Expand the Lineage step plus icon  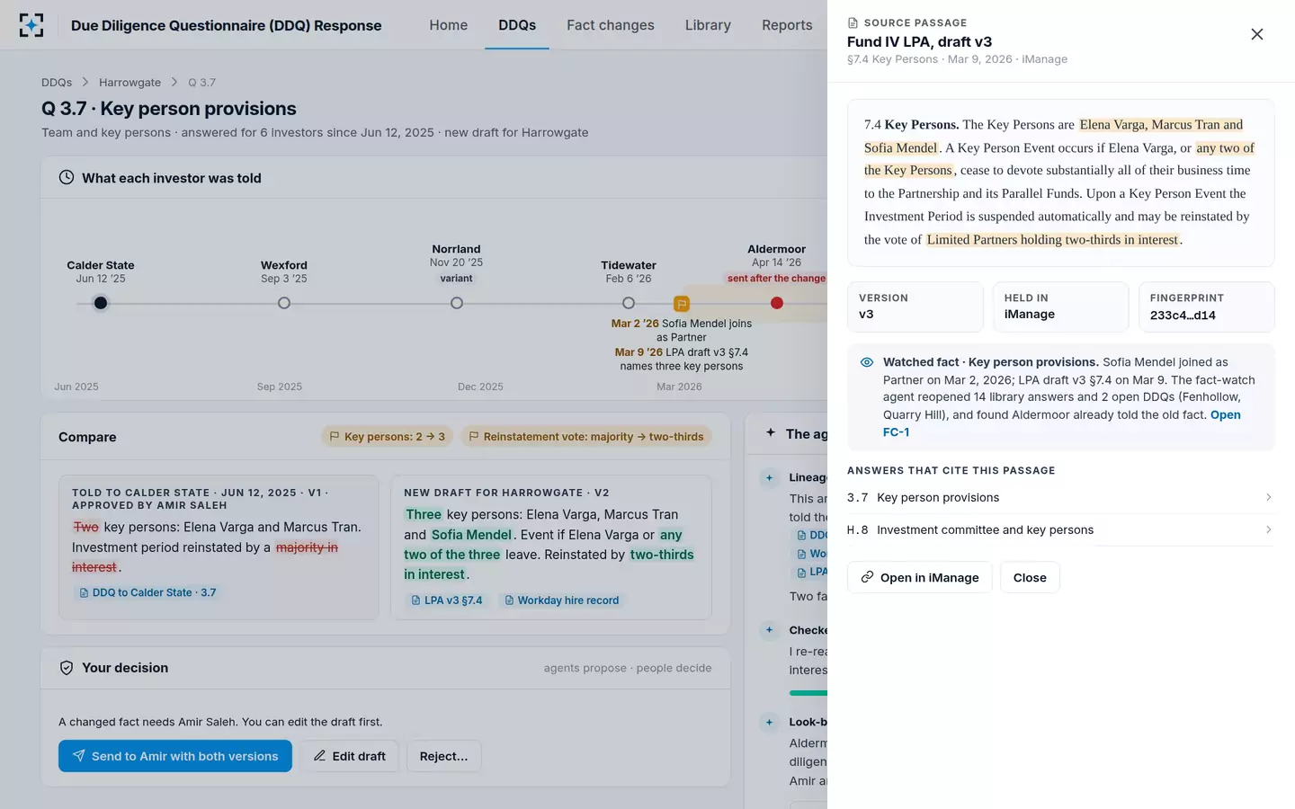click(769, 477)
